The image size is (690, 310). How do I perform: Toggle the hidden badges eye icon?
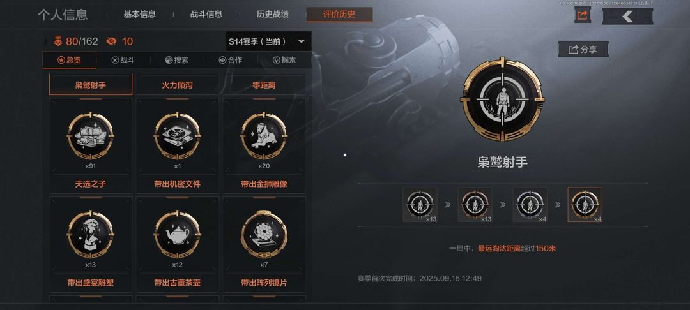click(111, 41)
